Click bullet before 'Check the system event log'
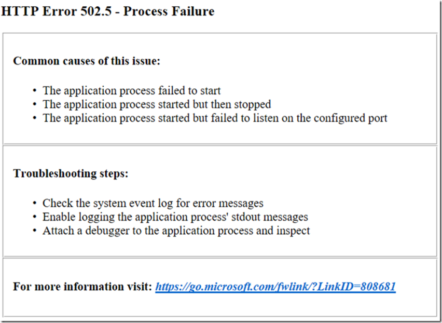442x323 pixels. 35,203
